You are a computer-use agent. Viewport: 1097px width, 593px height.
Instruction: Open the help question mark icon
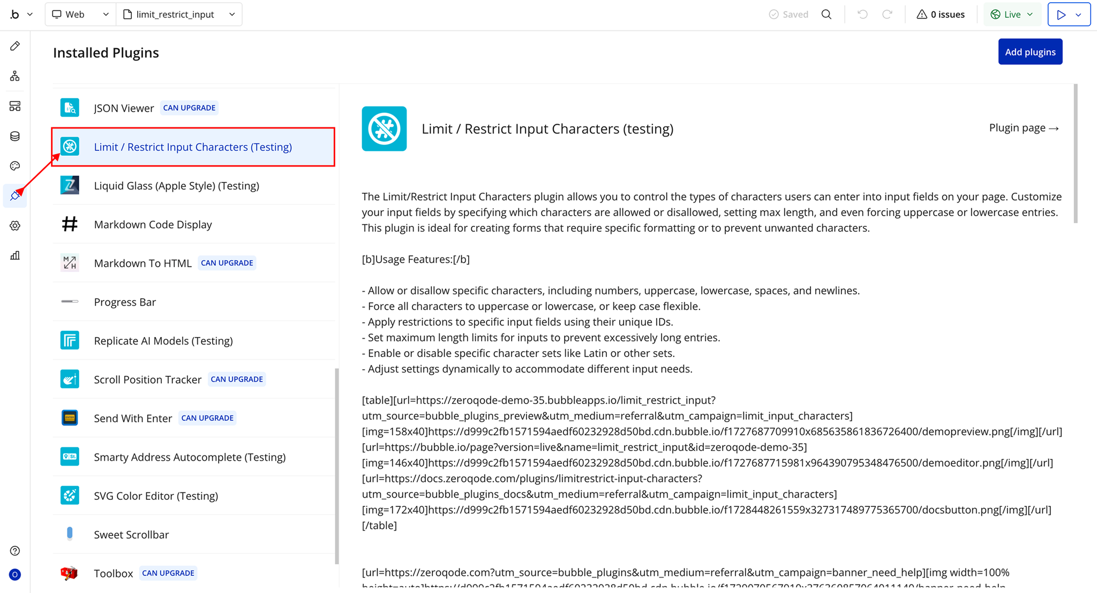pyautogui.click(x=15, y=551)
